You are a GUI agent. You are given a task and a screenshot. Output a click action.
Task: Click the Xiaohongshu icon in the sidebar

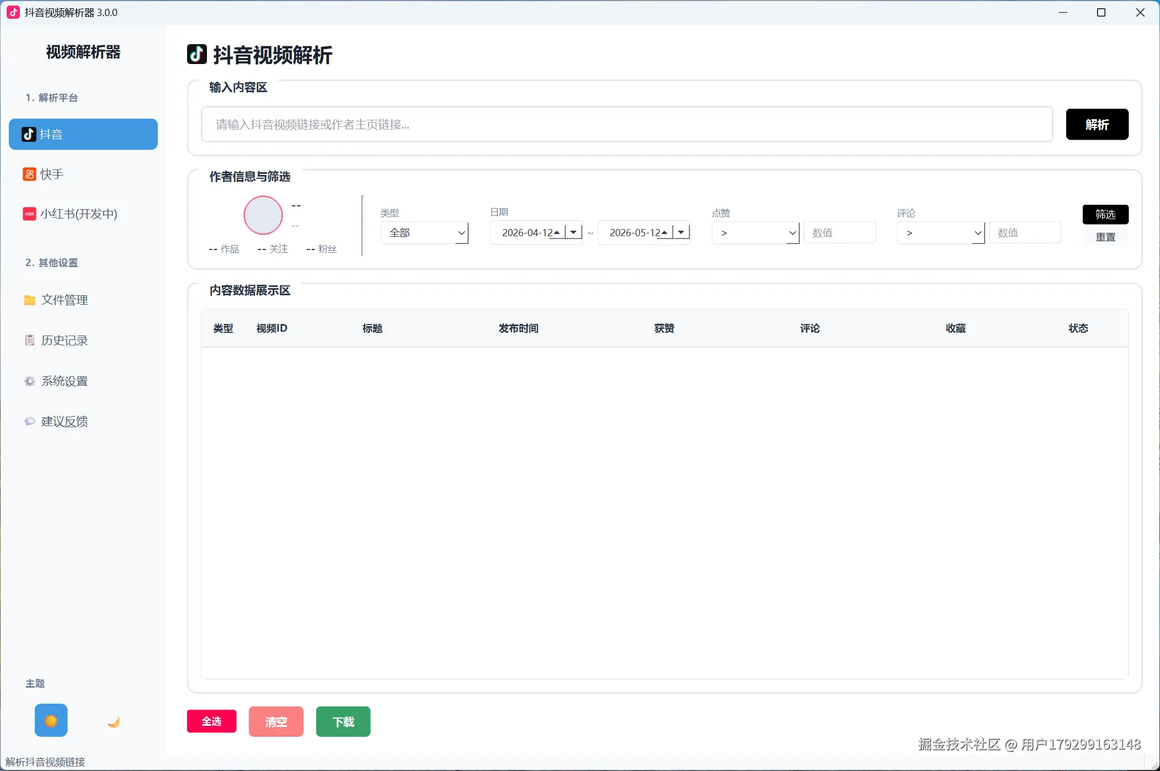[29, 214]
